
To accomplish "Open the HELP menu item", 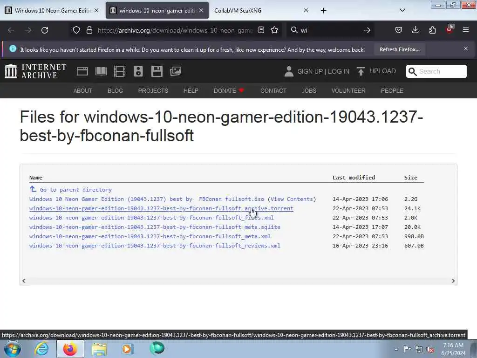I will tap(191, 91).
